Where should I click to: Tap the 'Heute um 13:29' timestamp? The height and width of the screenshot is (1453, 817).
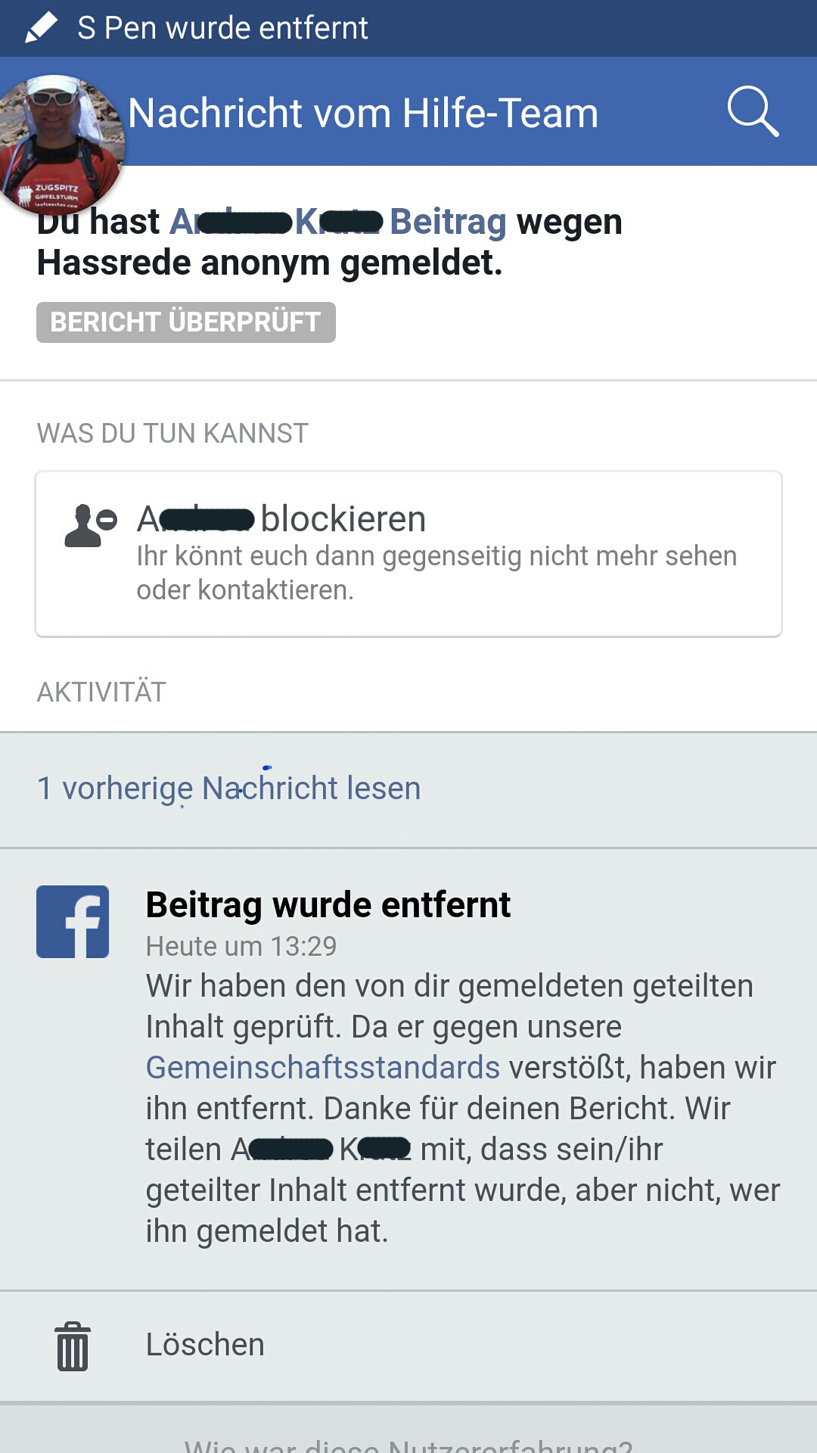point(241,946)
